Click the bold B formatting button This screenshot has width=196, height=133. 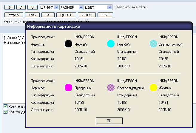point(10,7)
